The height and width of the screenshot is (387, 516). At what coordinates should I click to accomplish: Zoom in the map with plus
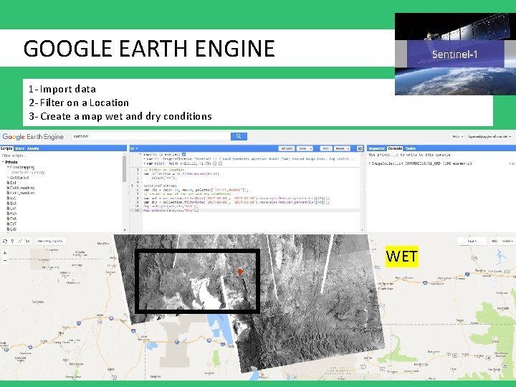pos(5,253)
